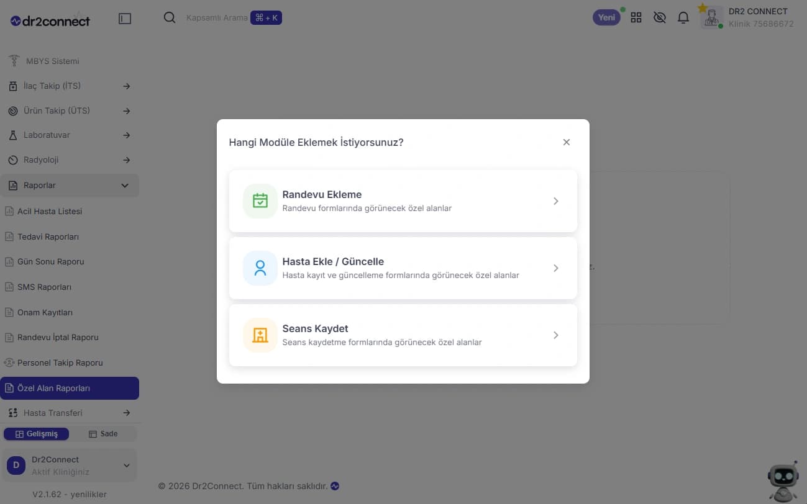The width and height of the screenshot is (807, 504).
Task: Open İlaç Takip (İTS) menu item
Action: [70, 86]
